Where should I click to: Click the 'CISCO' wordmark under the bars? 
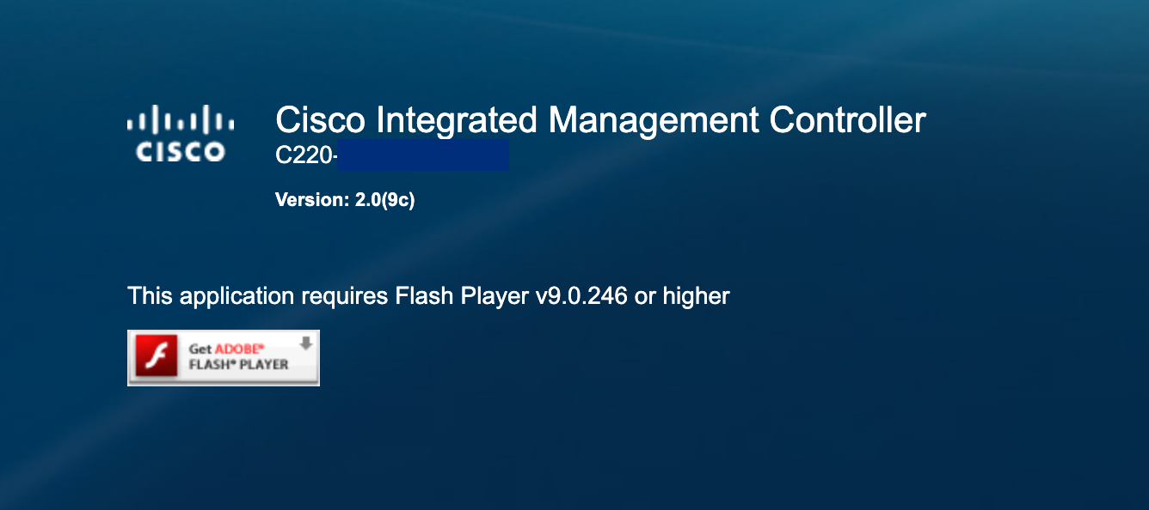pos(181,153)
